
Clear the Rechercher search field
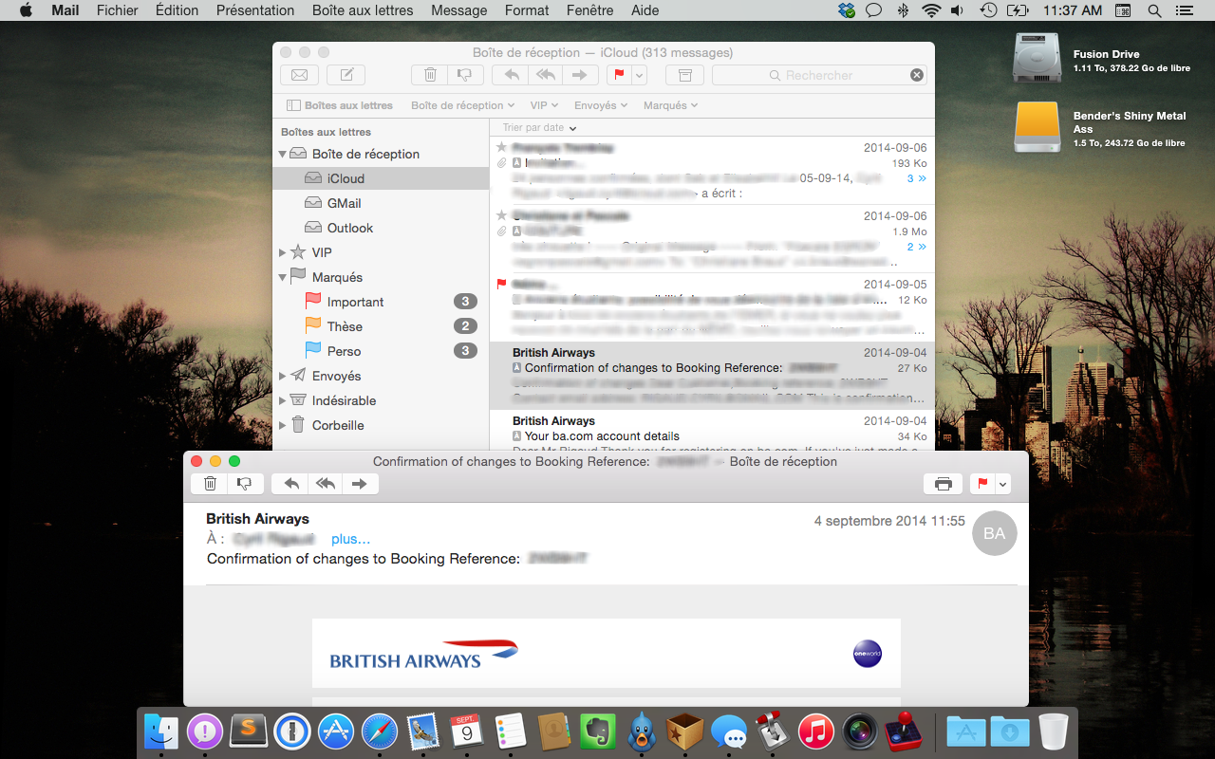point(916,75)
